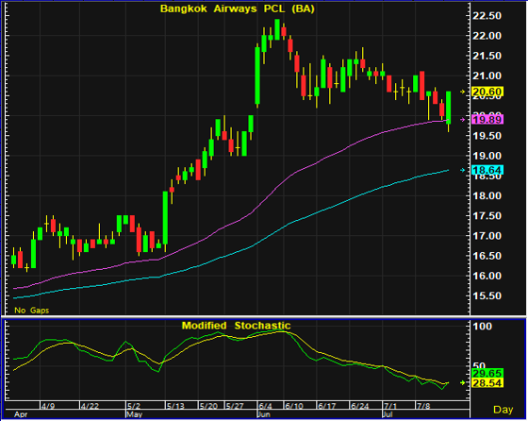Click the 16.00 price axis label
528x421 pixels.
[x=487, y=276]
